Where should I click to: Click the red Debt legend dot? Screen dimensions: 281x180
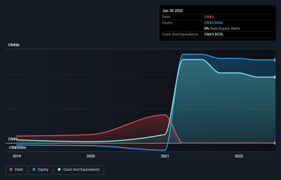11,169
